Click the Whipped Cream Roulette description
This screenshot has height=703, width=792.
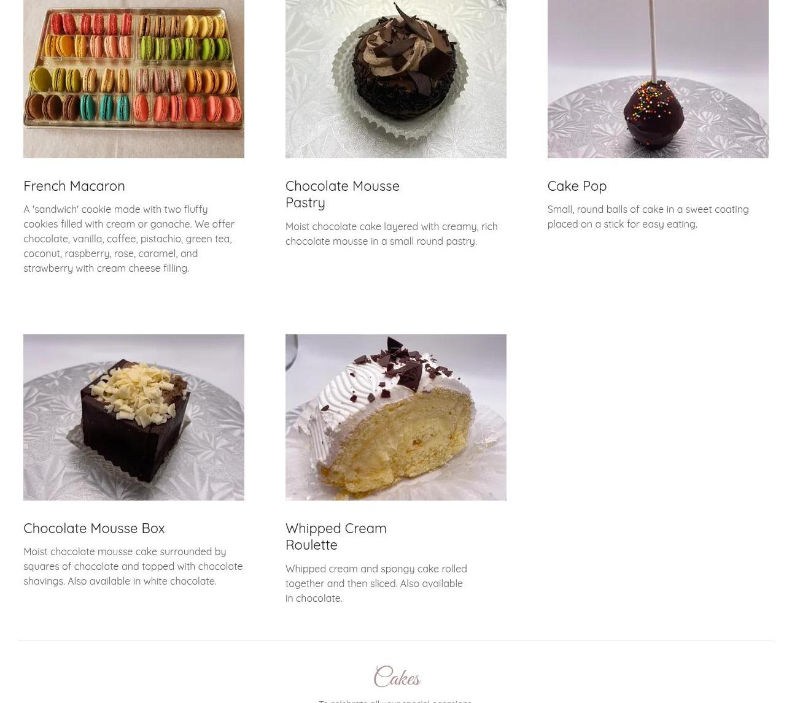coord(376,583)
